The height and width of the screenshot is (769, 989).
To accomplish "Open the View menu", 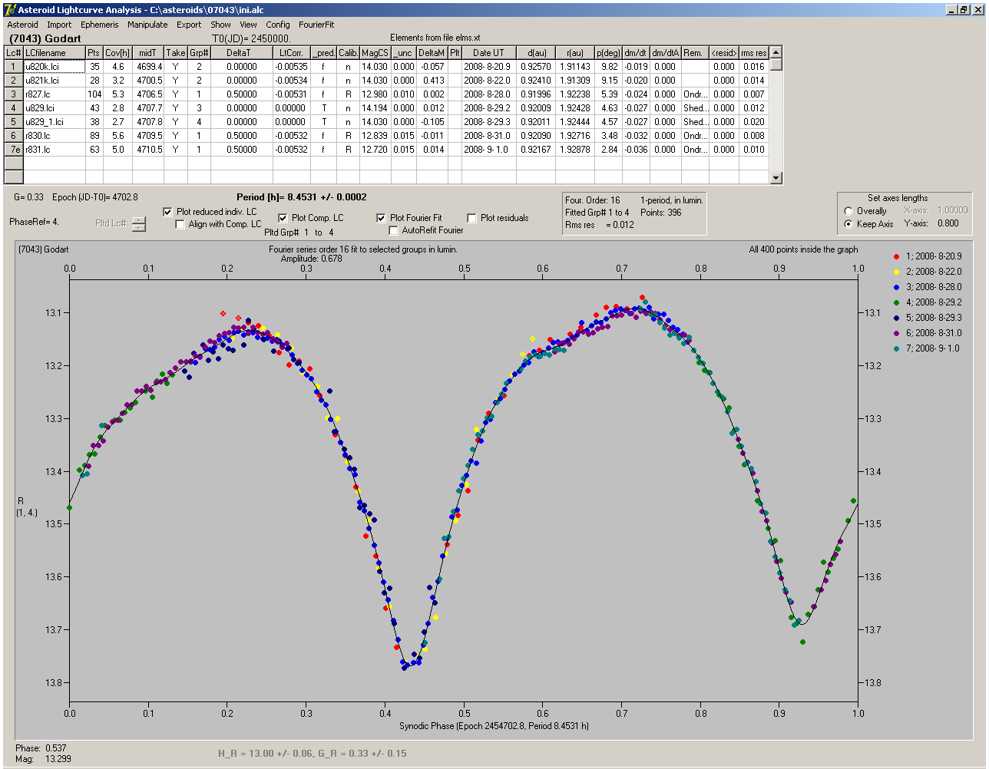I will (x=248, y=25).
